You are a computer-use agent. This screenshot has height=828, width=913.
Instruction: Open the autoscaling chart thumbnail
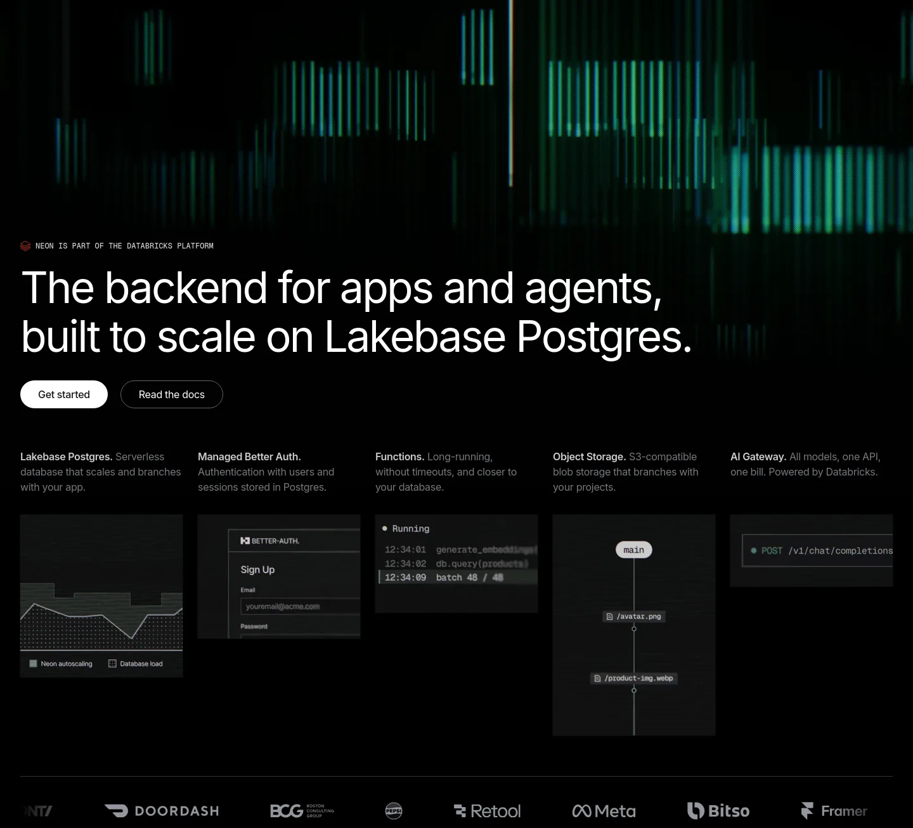click(101, 596)
